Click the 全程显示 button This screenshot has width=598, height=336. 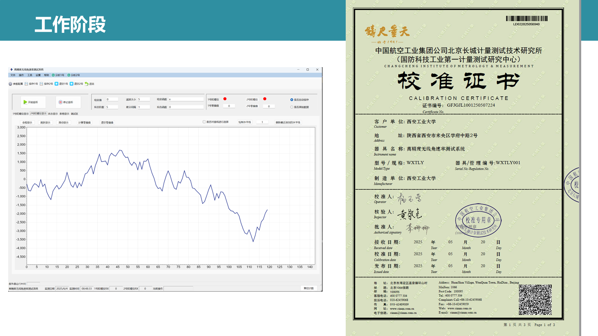click(x=27, y=122)
